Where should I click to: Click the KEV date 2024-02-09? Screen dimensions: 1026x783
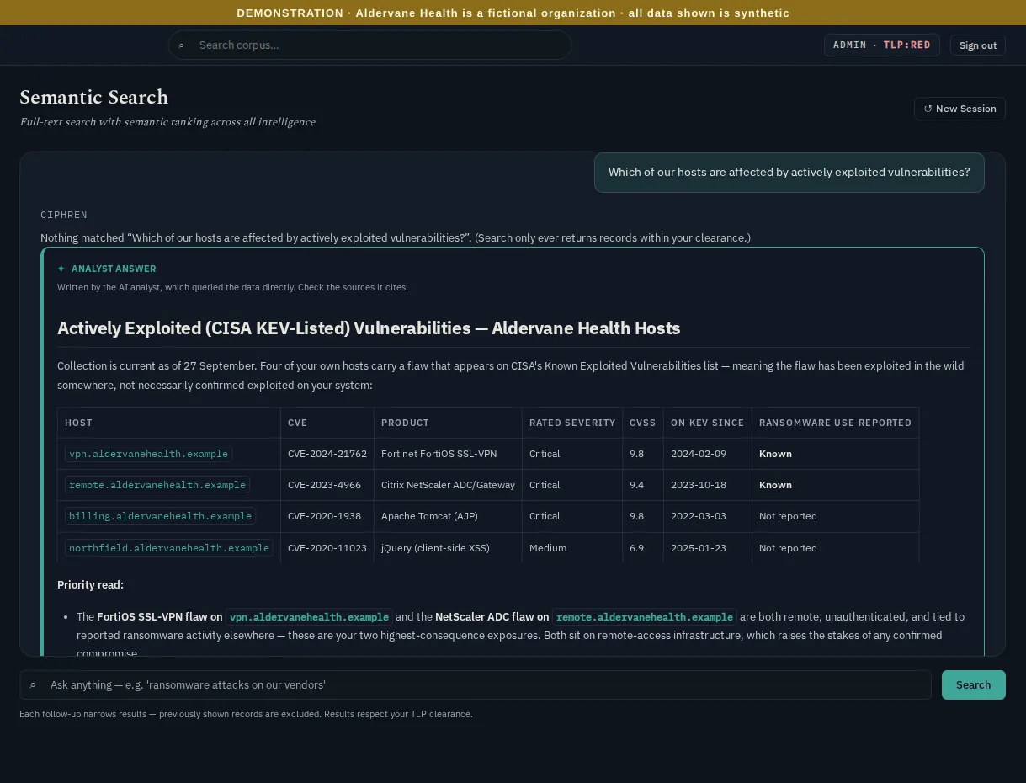click(x=708, y=454)
